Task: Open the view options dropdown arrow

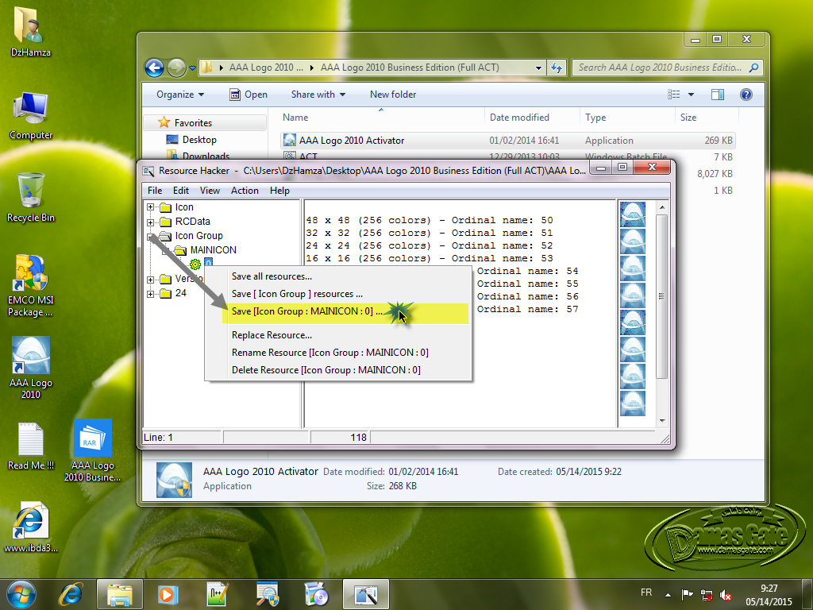Action: click(691, 95)
